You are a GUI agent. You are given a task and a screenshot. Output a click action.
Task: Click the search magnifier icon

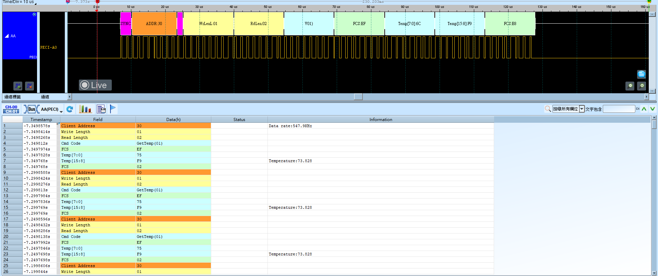548,109
